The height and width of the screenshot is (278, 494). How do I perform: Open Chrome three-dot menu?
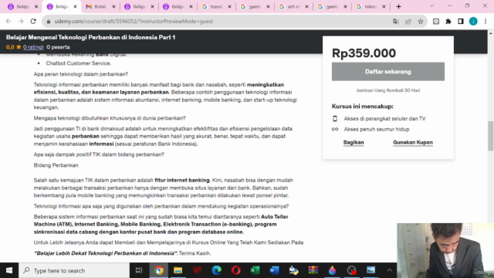pos(486,22)
